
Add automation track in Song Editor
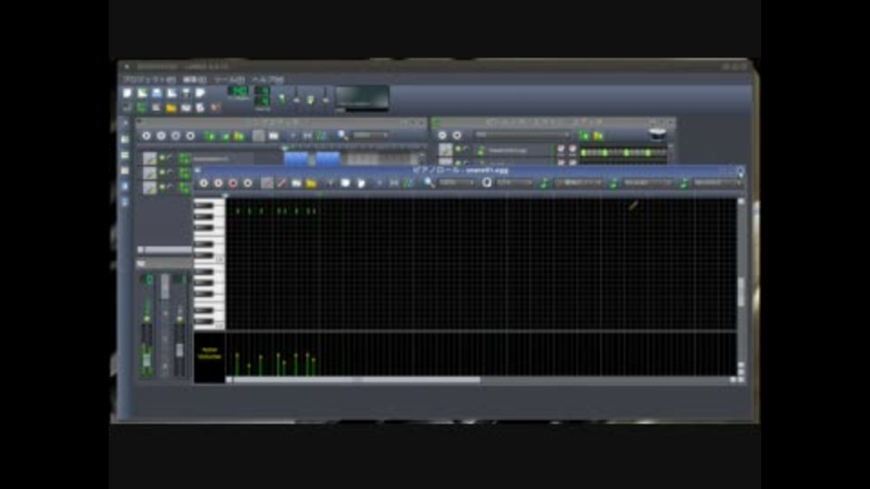(x=239, y=136)
